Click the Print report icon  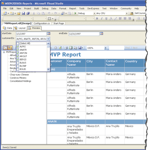(66, 48)
